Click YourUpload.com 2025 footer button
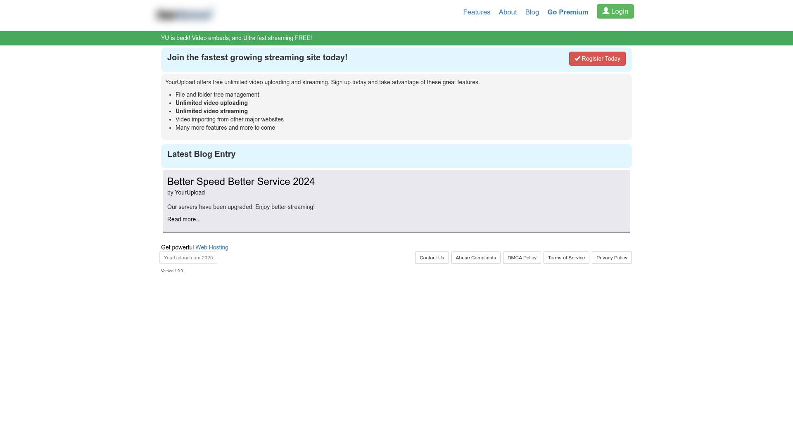This screenshot has height=446, width=793. tap(188, 258)
